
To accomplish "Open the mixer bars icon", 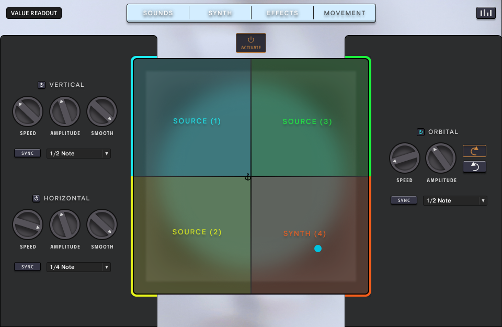I will coord(486,13).
